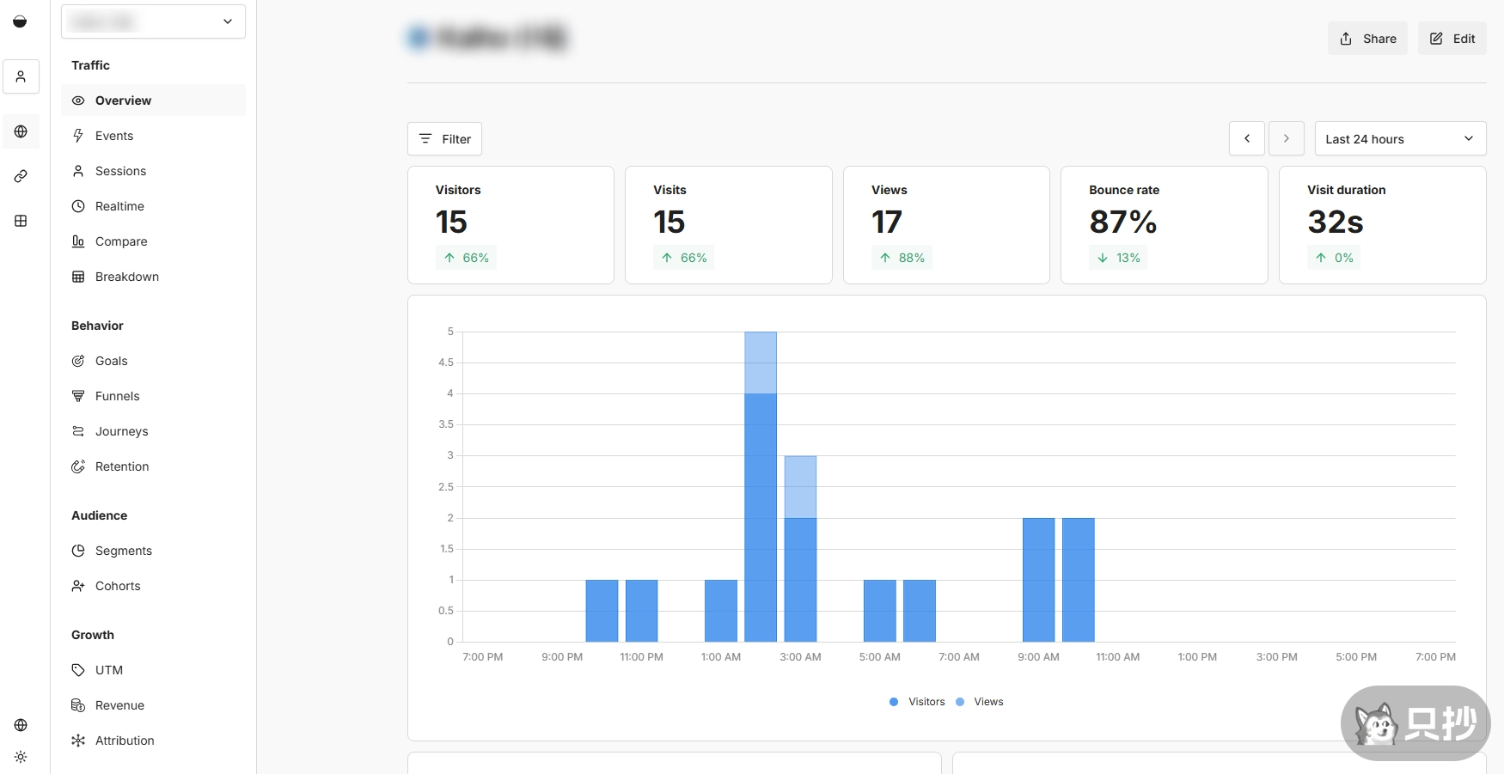Open the boards grid icon in left rail

[21, 221]
